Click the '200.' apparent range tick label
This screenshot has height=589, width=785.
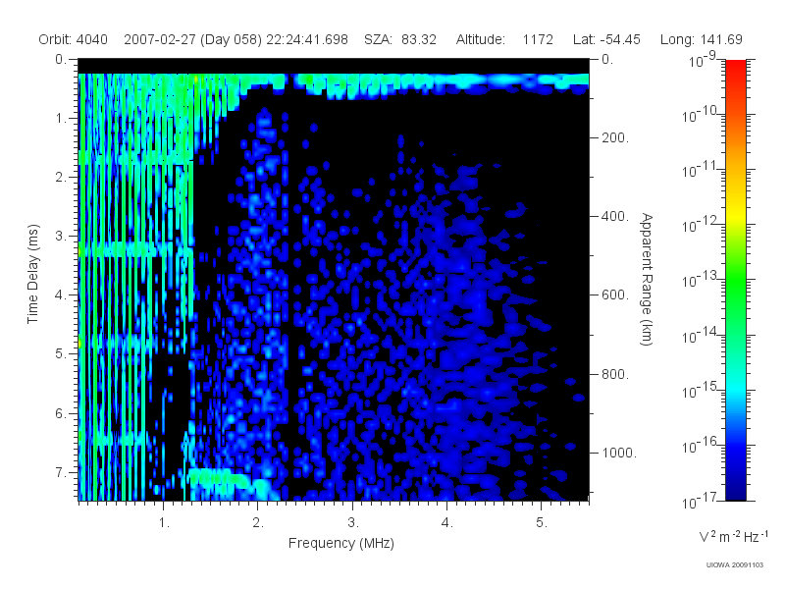pyautogui.click(x=615, y=137)
